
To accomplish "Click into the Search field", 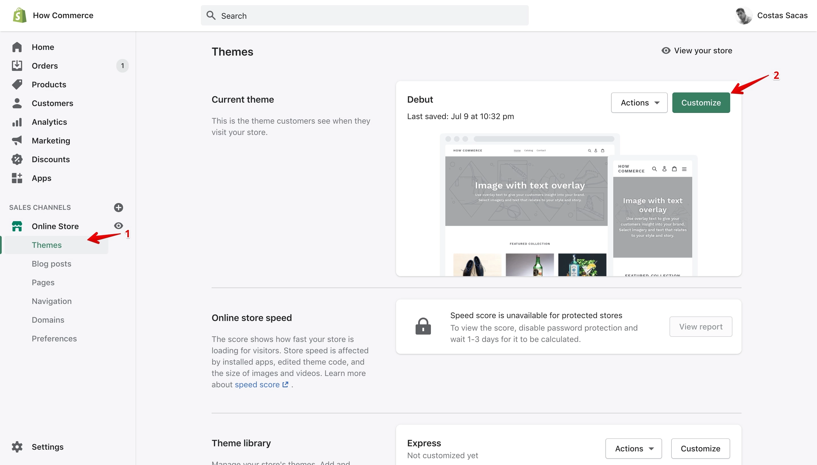I will pos(365,15).
